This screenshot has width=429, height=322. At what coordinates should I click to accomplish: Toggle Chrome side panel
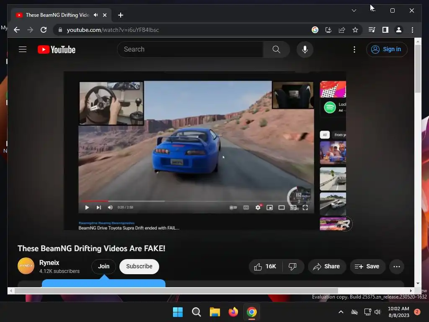385,30
